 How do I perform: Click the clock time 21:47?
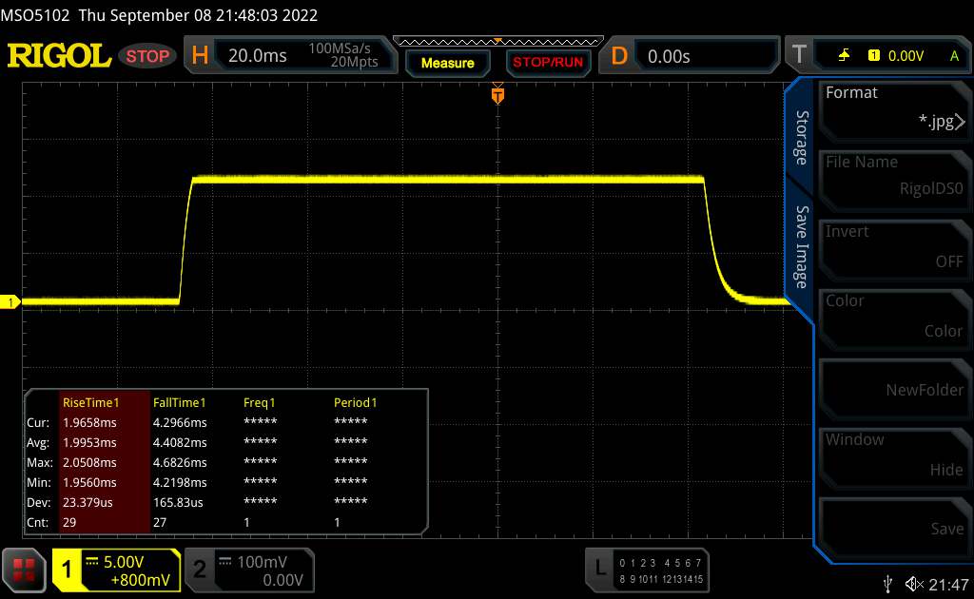(x=948, y=584)
